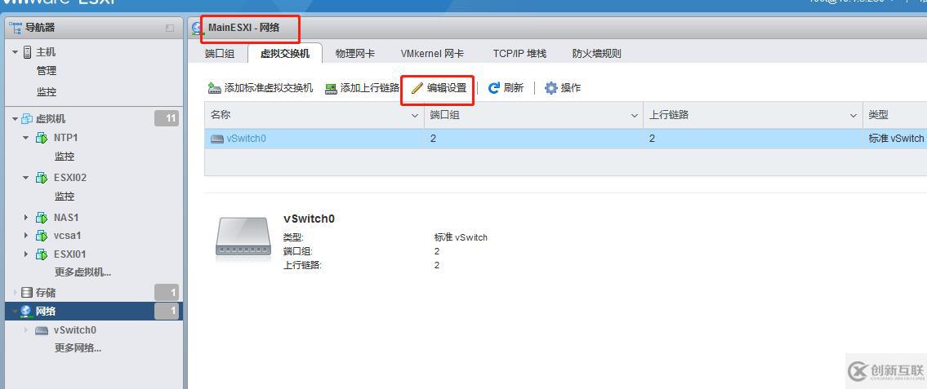
Task: Collapse the 主机 host tree node
Action: click(15, 52)
